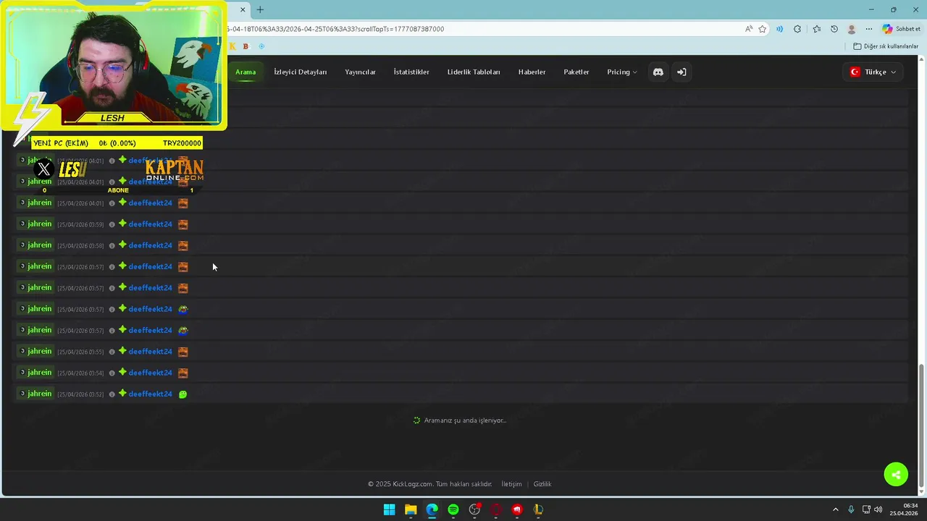Close the current browser tab
The height and width of the screenshot is (521, 927).
pos(243,9)
